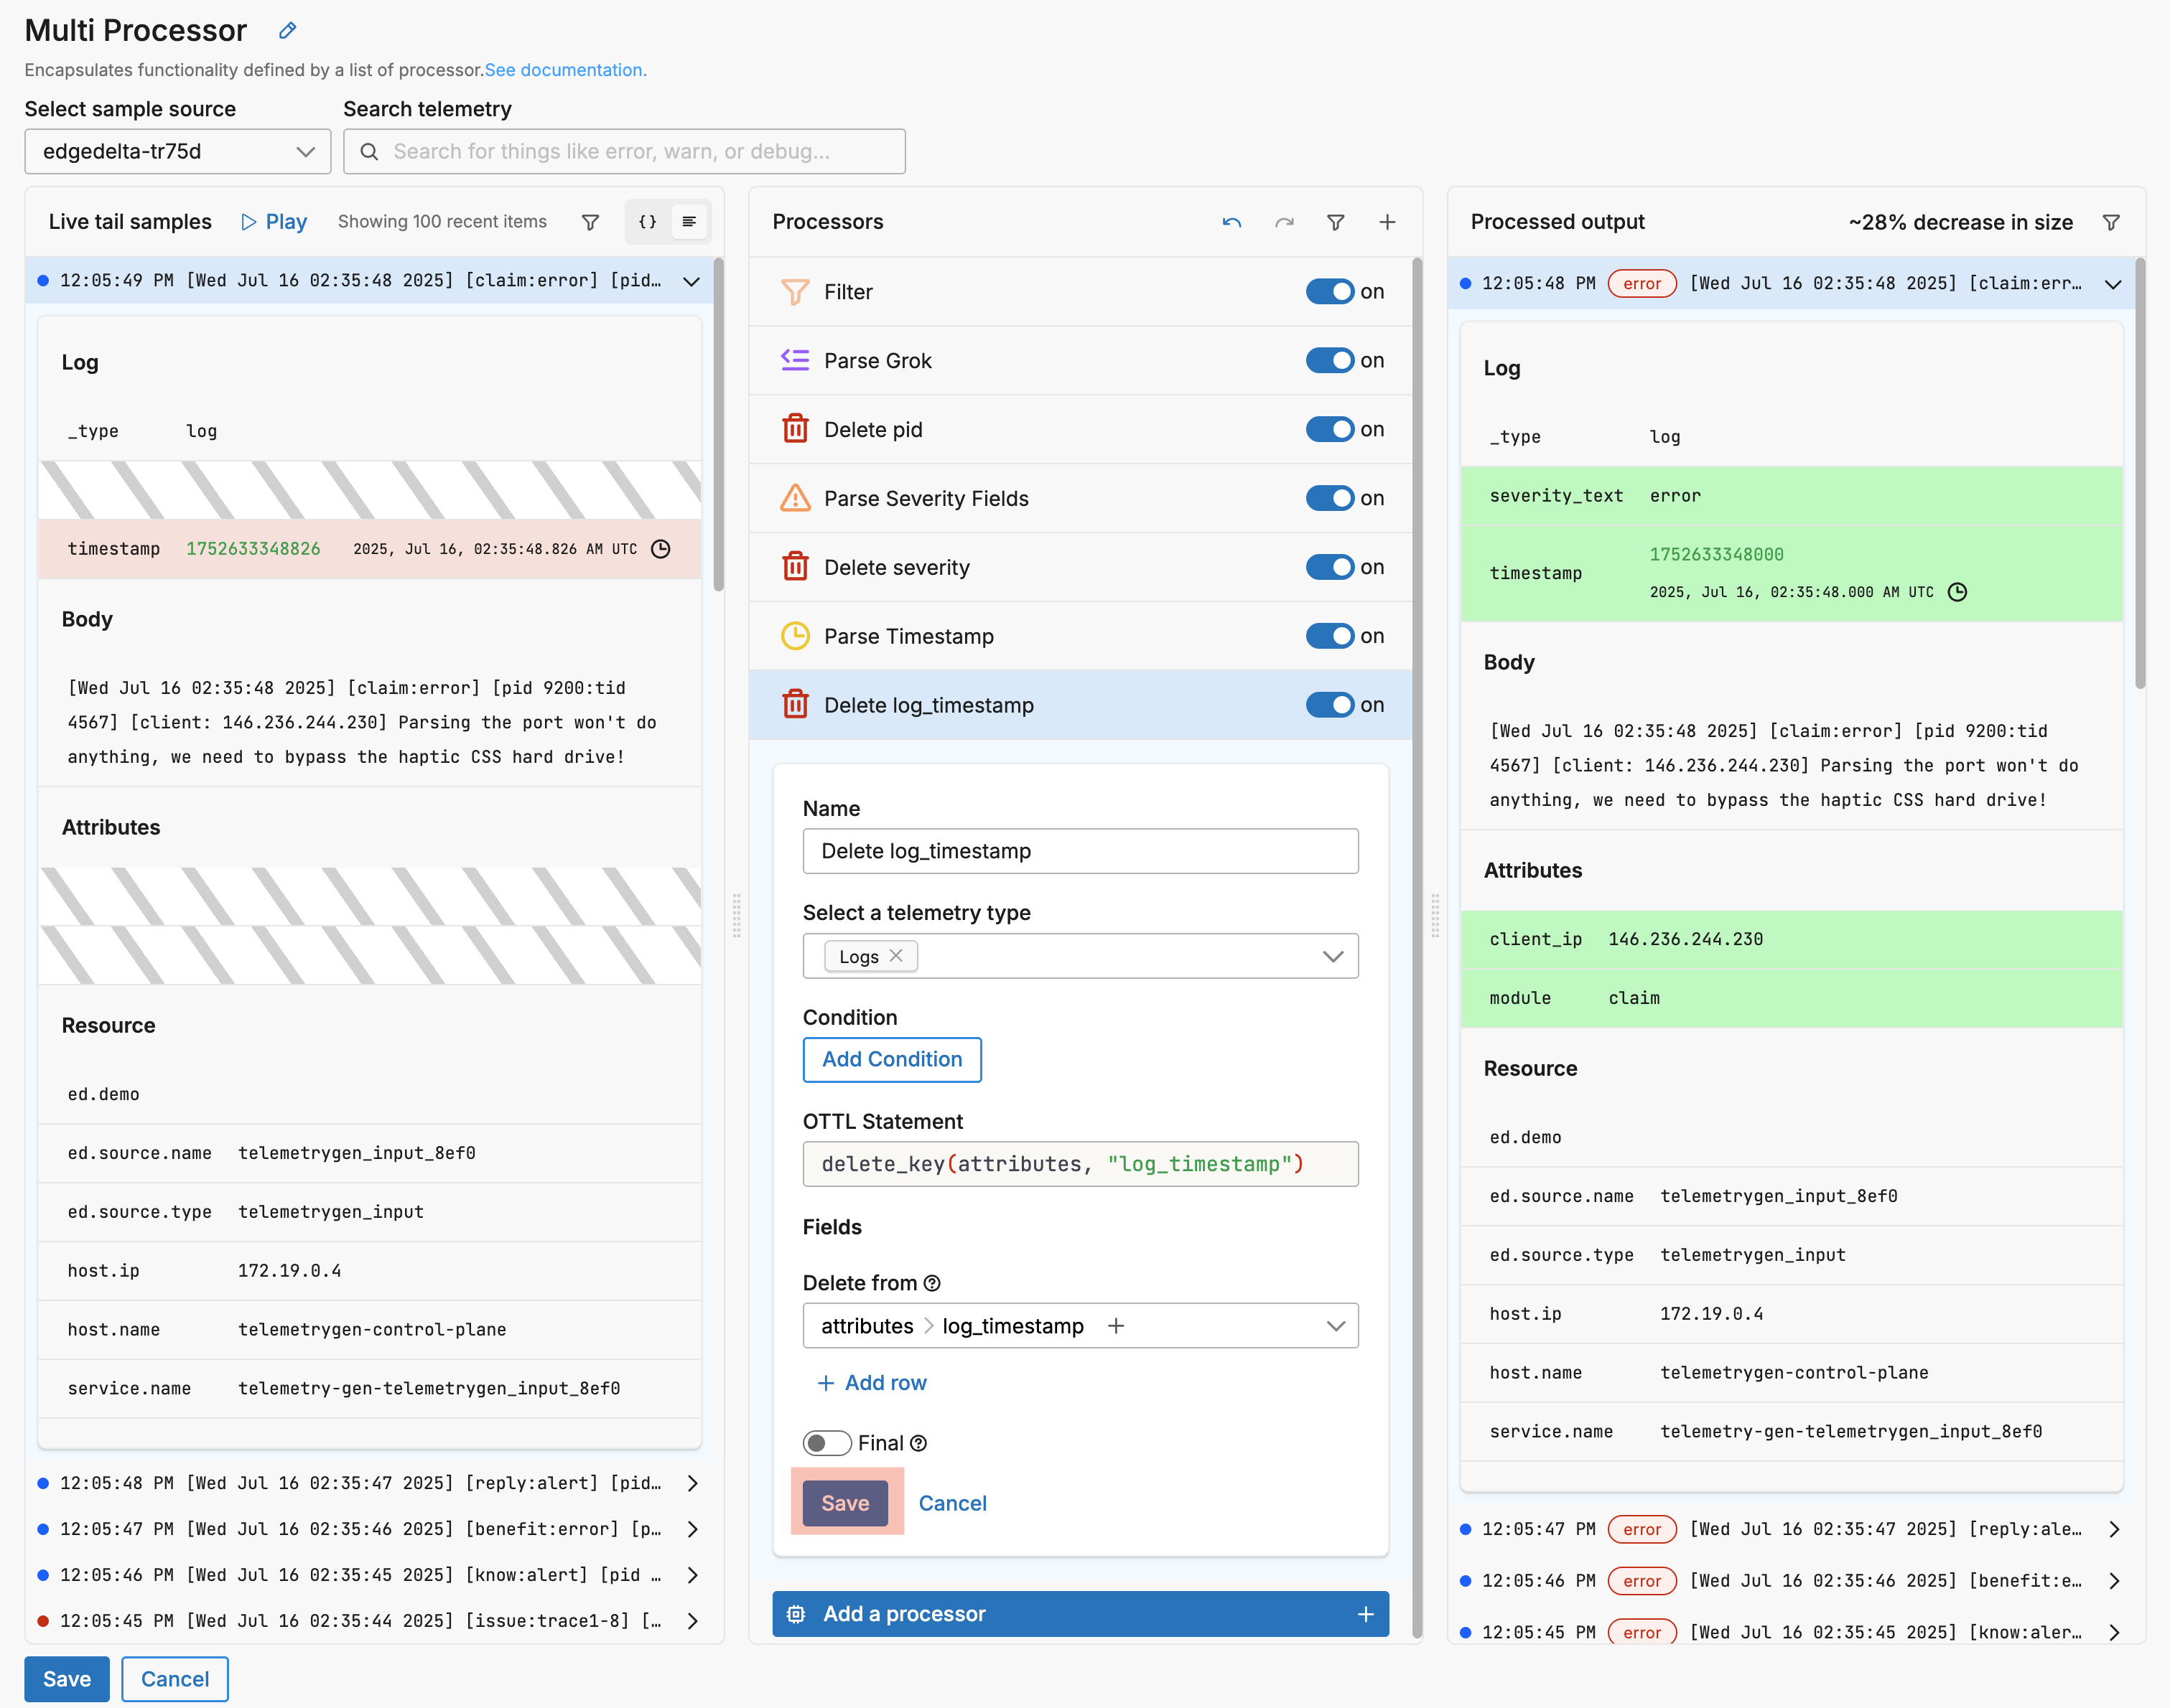This screenshot has height=1708, width=2170.
Task: Expand the know:alert live tail entry
Action: (692, 1575)
